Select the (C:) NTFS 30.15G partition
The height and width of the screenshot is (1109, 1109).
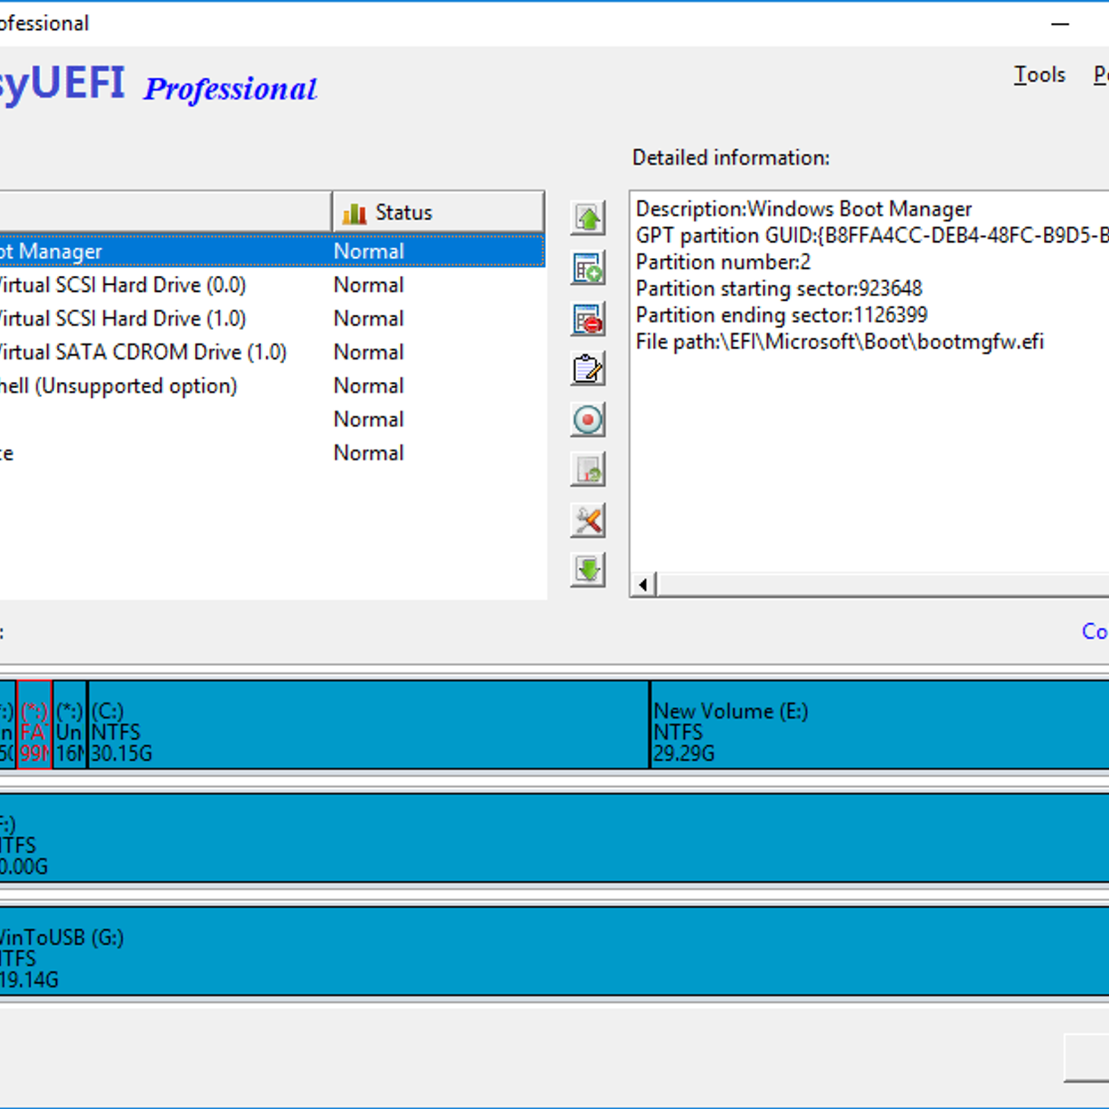[x=369, y=724]
